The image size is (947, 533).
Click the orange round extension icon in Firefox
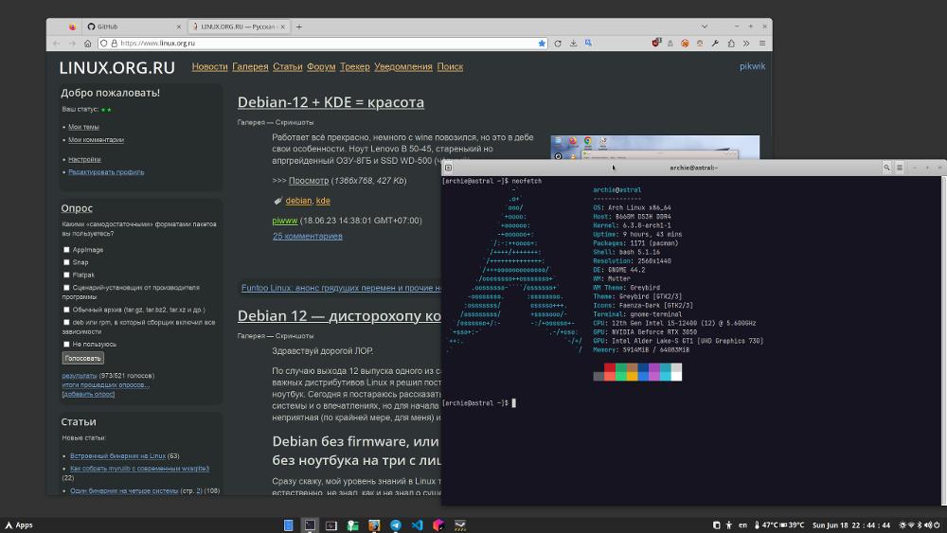685,44
